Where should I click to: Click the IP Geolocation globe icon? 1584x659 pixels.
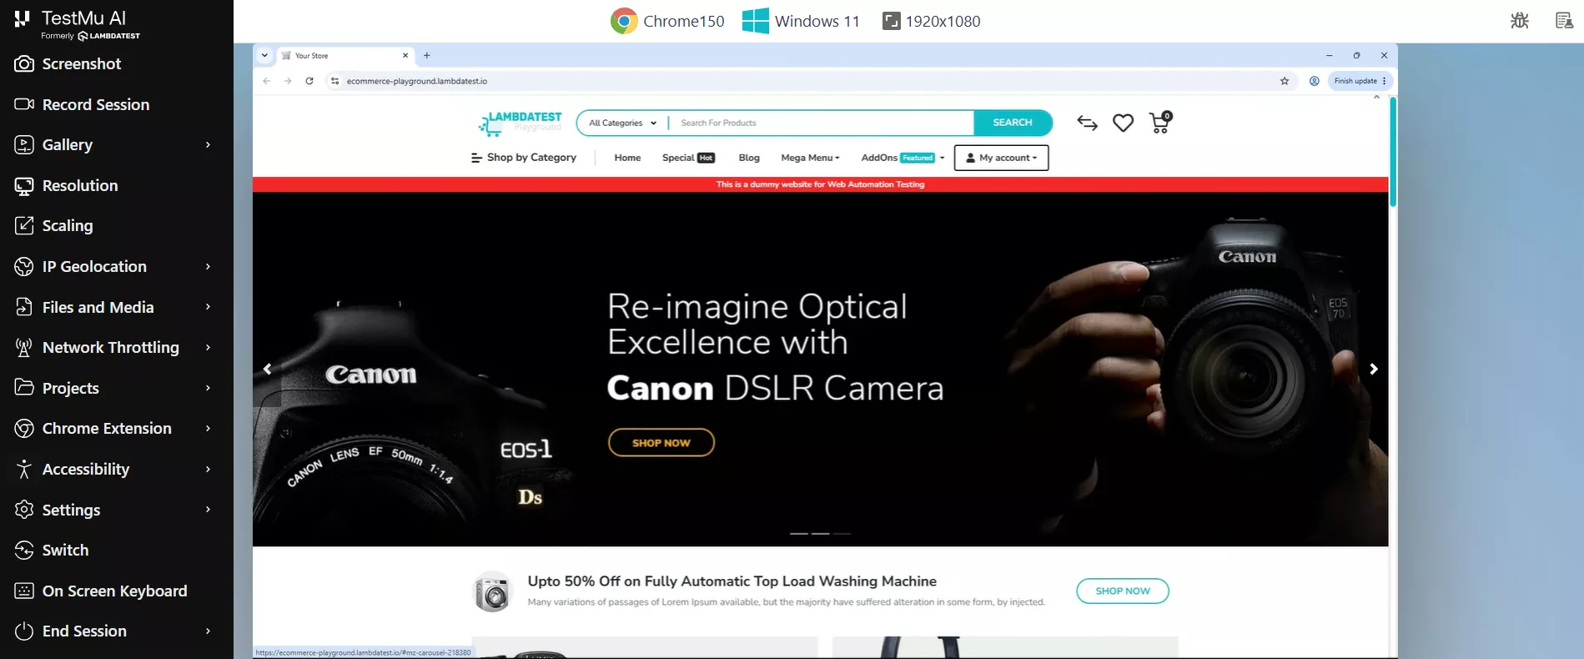[x=24, y=266]
